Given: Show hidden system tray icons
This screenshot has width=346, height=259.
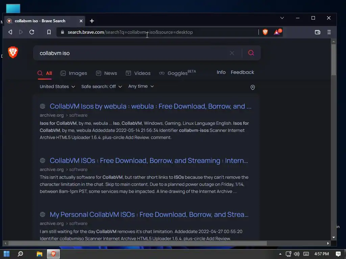Looking at the screenshot, I should (x=280, y=254).
